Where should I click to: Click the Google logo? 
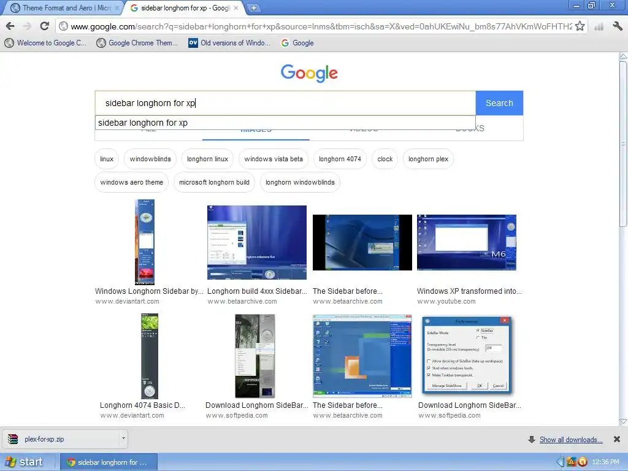tap(309, 73)
